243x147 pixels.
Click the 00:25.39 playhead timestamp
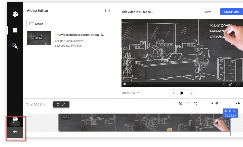[x=230, y=116]
